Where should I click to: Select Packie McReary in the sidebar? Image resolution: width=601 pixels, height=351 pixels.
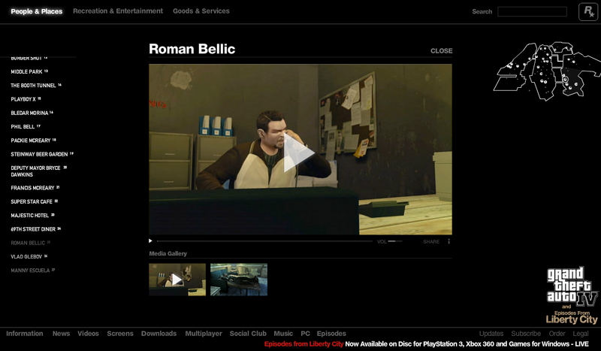(33, 141)
